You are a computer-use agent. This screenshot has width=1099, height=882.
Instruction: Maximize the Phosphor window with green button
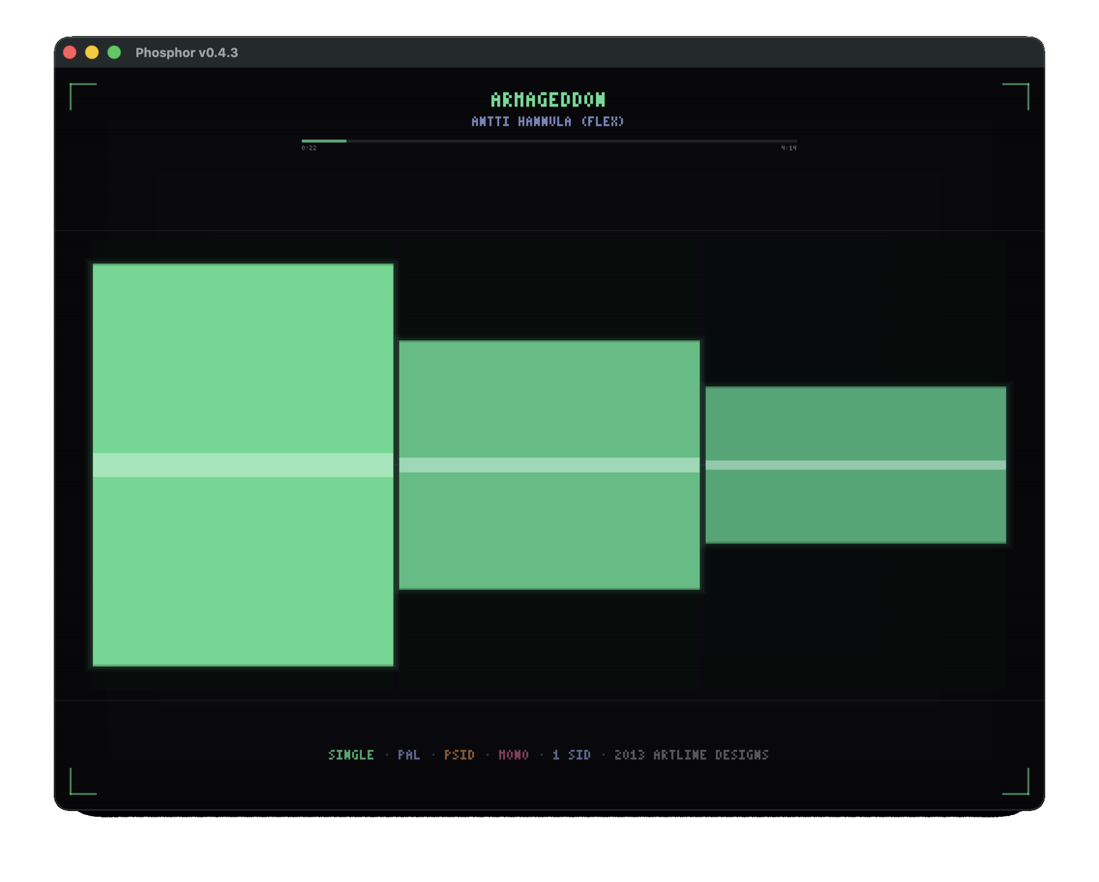(x=114, y=53)
